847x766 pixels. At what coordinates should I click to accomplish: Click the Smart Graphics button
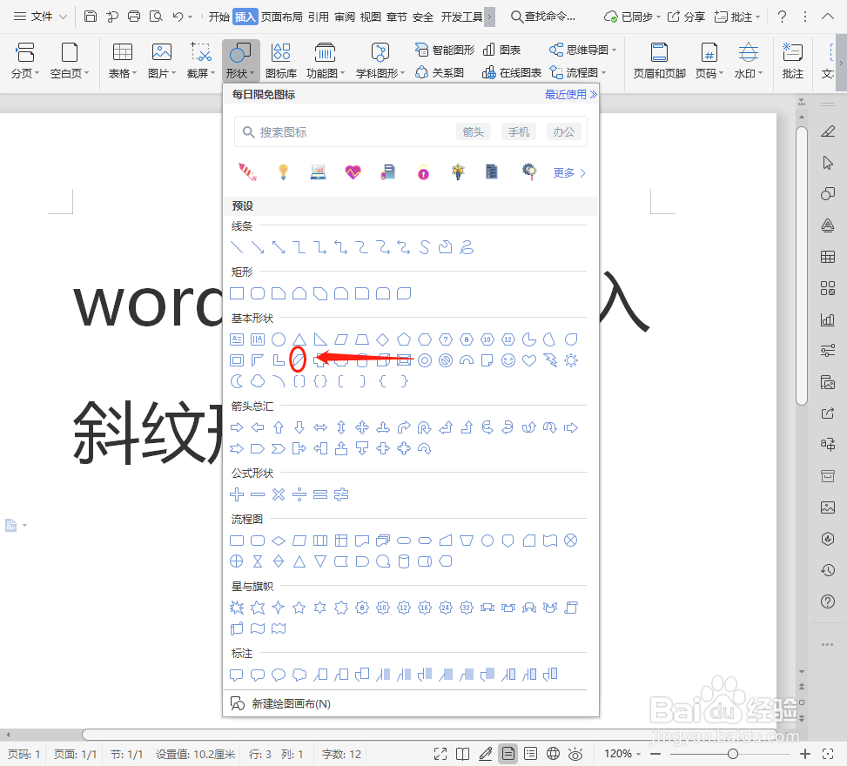click(445, 50)
